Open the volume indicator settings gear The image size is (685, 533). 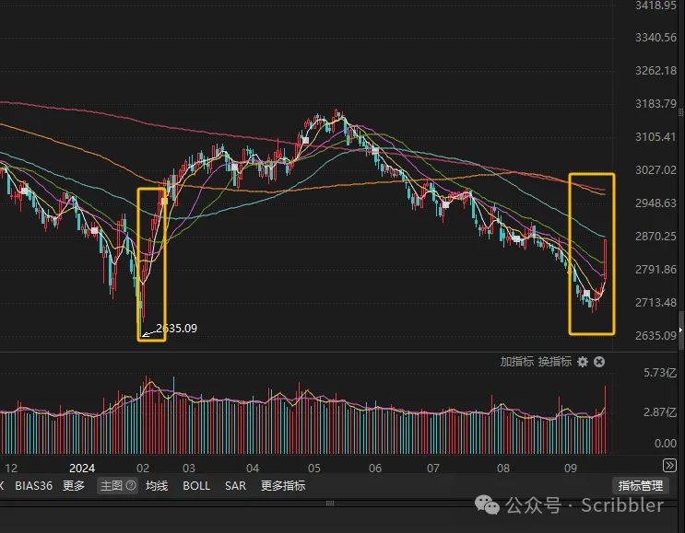tap(583, 362)
